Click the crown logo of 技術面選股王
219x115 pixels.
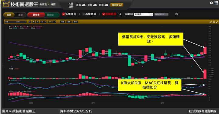coord(6,4)
